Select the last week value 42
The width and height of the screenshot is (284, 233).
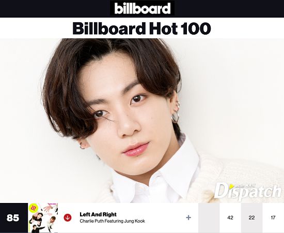(230, 217)
